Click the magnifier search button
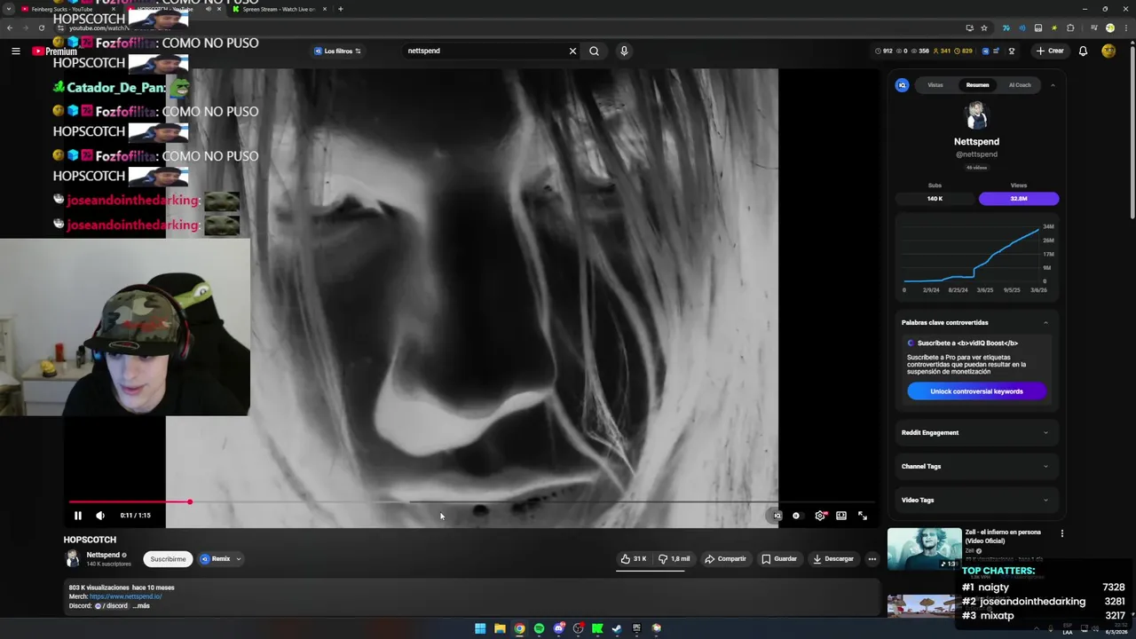This screenshot has height=639, width=1136. [594, 51]
